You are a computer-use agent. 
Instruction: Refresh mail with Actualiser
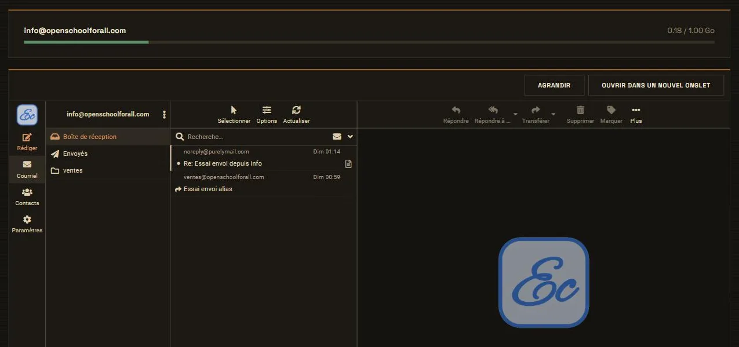tap(296, 114)
